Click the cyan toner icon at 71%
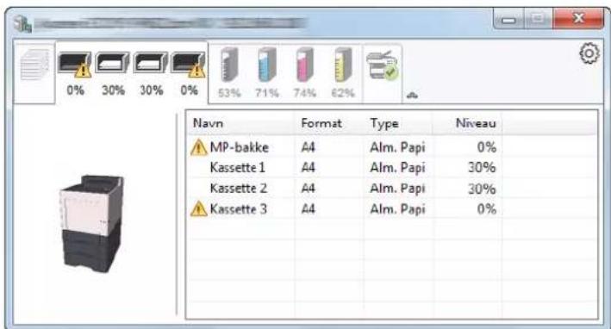 (x=267, y=65)
